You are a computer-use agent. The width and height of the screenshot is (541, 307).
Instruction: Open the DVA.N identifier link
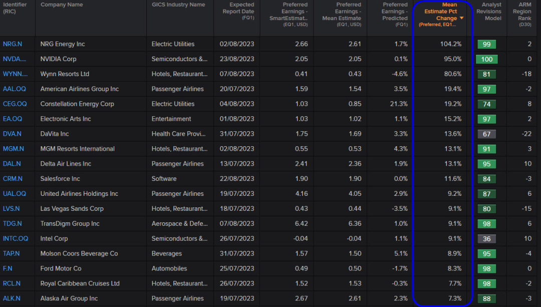[x=12, y=134]
